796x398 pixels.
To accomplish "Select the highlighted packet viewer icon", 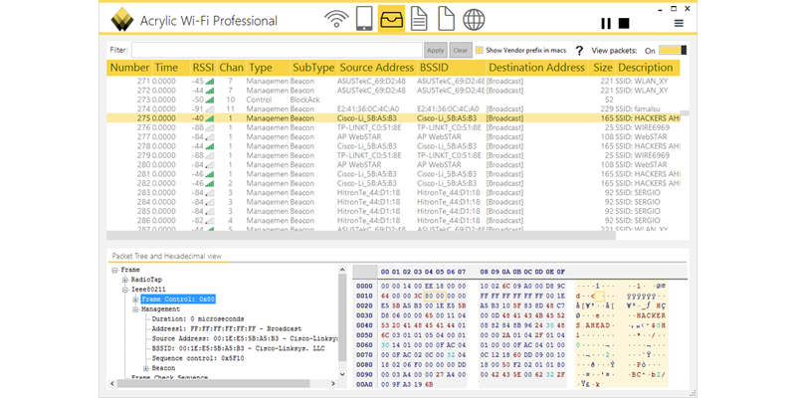I will [x=392, y=20].
